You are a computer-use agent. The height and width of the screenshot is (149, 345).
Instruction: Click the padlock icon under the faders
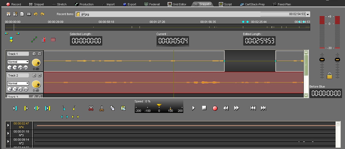pyautogui.click(x=329, y=76)
